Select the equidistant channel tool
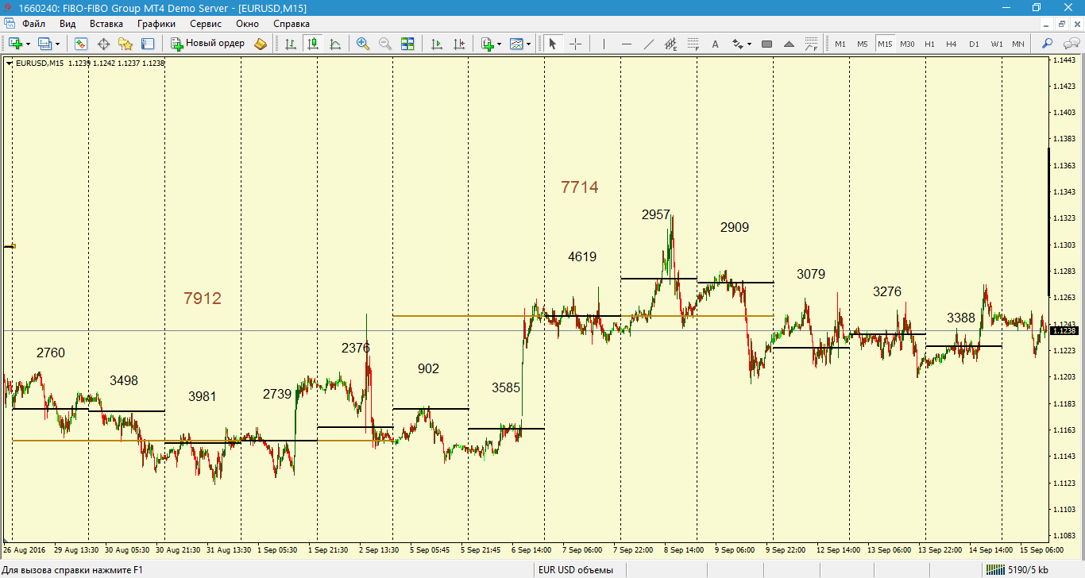The height and width of the screenshot is (578, 1085). [x=670, y=44]
